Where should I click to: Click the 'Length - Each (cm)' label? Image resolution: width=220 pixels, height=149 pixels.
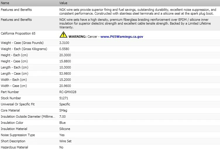pos(15,68)
